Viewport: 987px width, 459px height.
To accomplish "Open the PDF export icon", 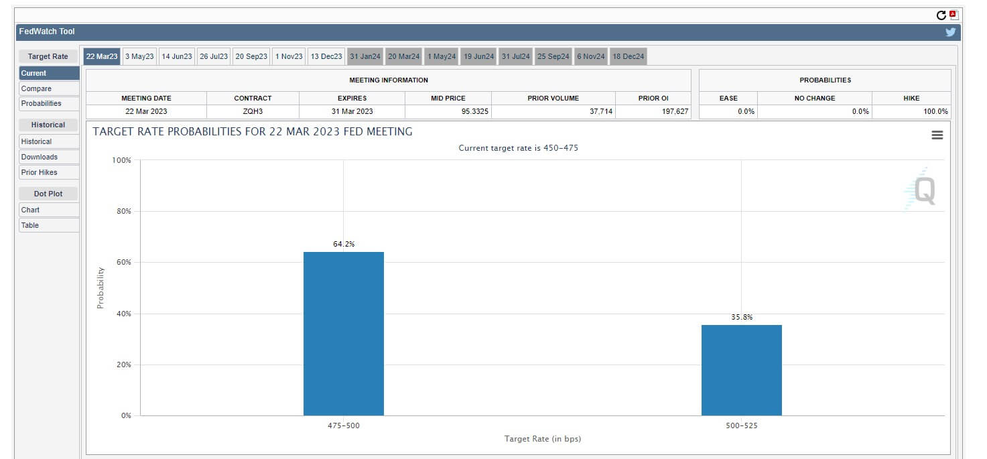I will tap(954, 13).
